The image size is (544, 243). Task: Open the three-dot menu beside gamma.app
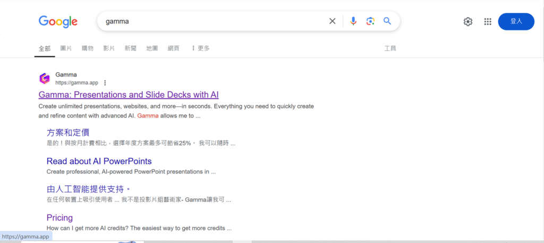(x=105, y=83)
